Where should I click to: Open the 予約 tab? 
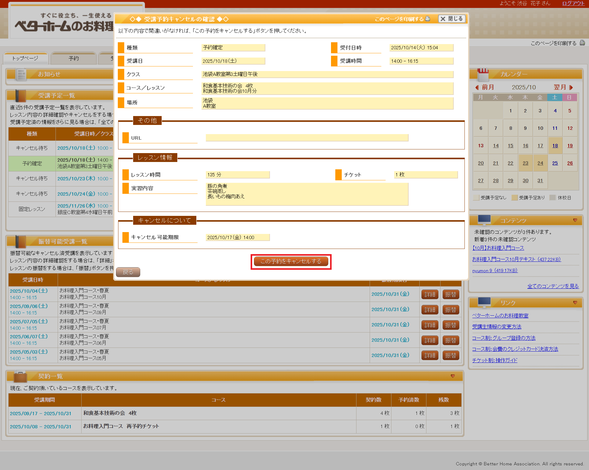74,58
